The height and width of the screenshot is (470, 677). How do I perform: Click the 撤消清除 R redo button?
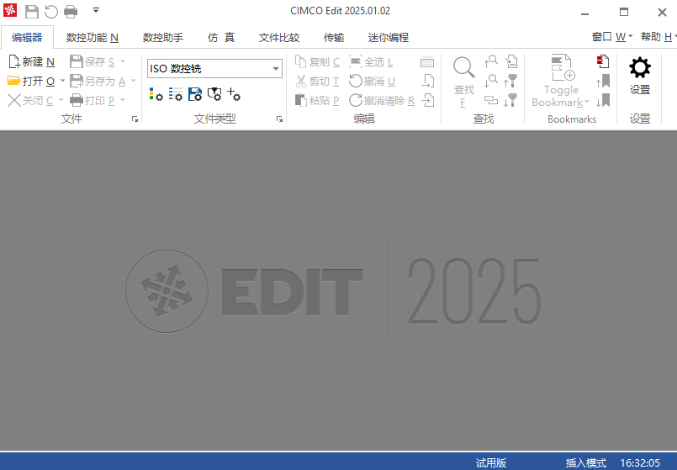pyautogui.click(x=382, y=101)
